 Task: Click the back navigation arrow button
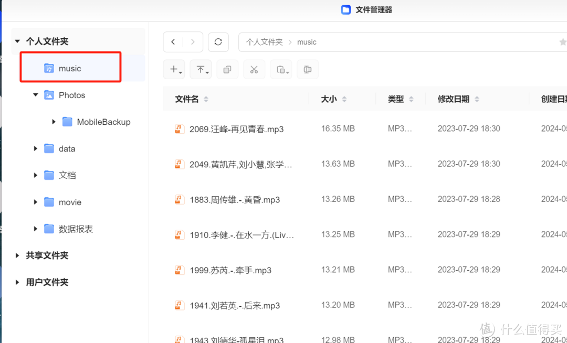coord(173,42)
